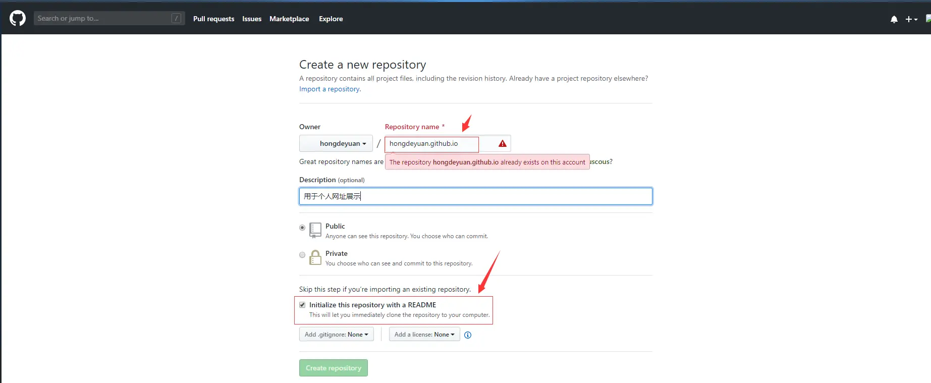Open Issues in navigation

pyautogui.click(x=252, y=19)
